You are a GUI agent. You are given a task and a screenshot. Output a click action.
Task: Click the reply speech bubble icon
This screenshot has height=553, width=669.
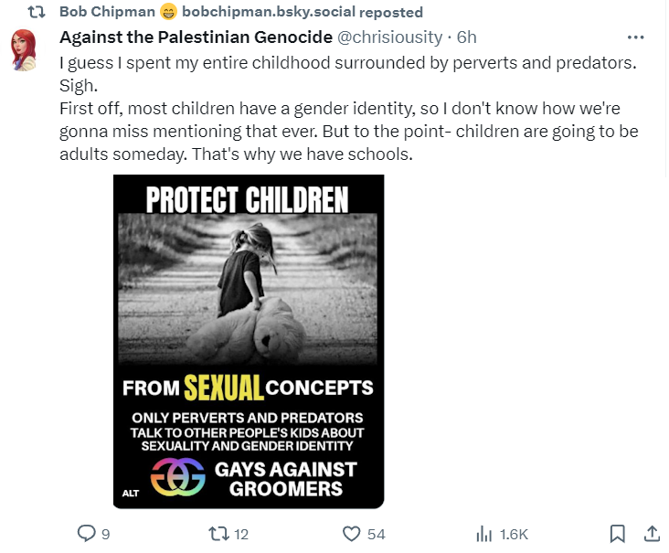coord(87,534)
